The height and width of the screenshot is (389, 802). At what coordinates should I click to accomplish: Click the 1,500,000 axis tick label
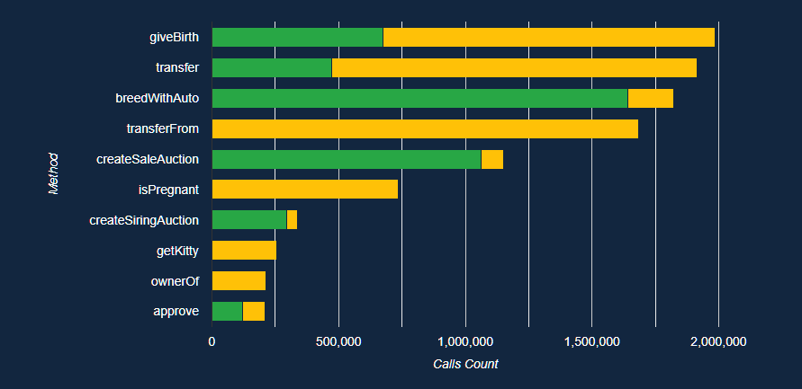point(591,341)
